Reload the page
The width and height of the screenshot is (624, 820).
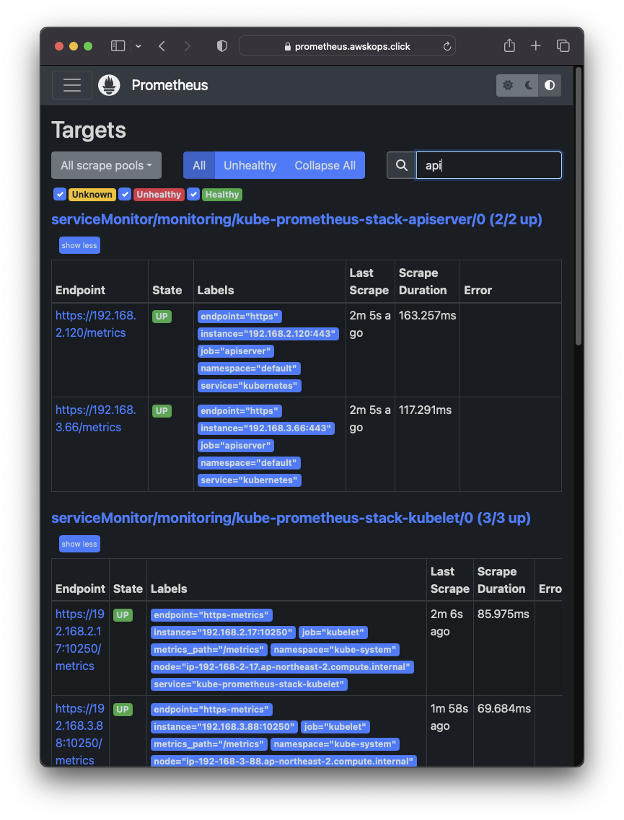447,46
